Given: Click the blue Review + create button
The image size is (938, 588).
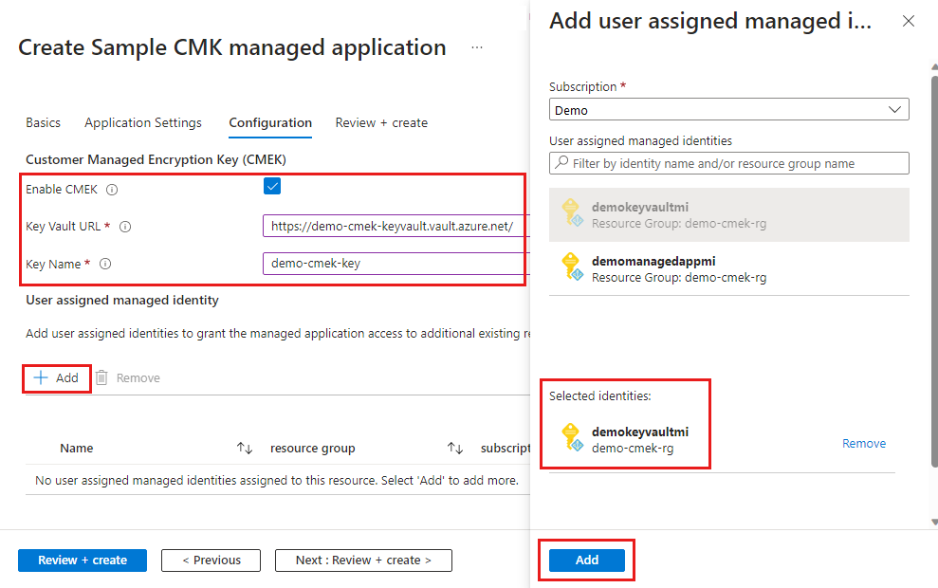Looking at the screenshot, I should (82, 560).
